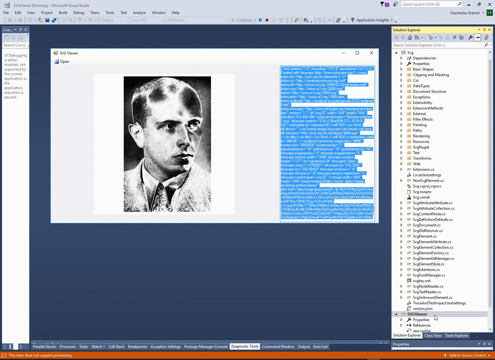Toggle auto-hide pin on Solution Explorer
495x360 pixels.
point(484,30)
